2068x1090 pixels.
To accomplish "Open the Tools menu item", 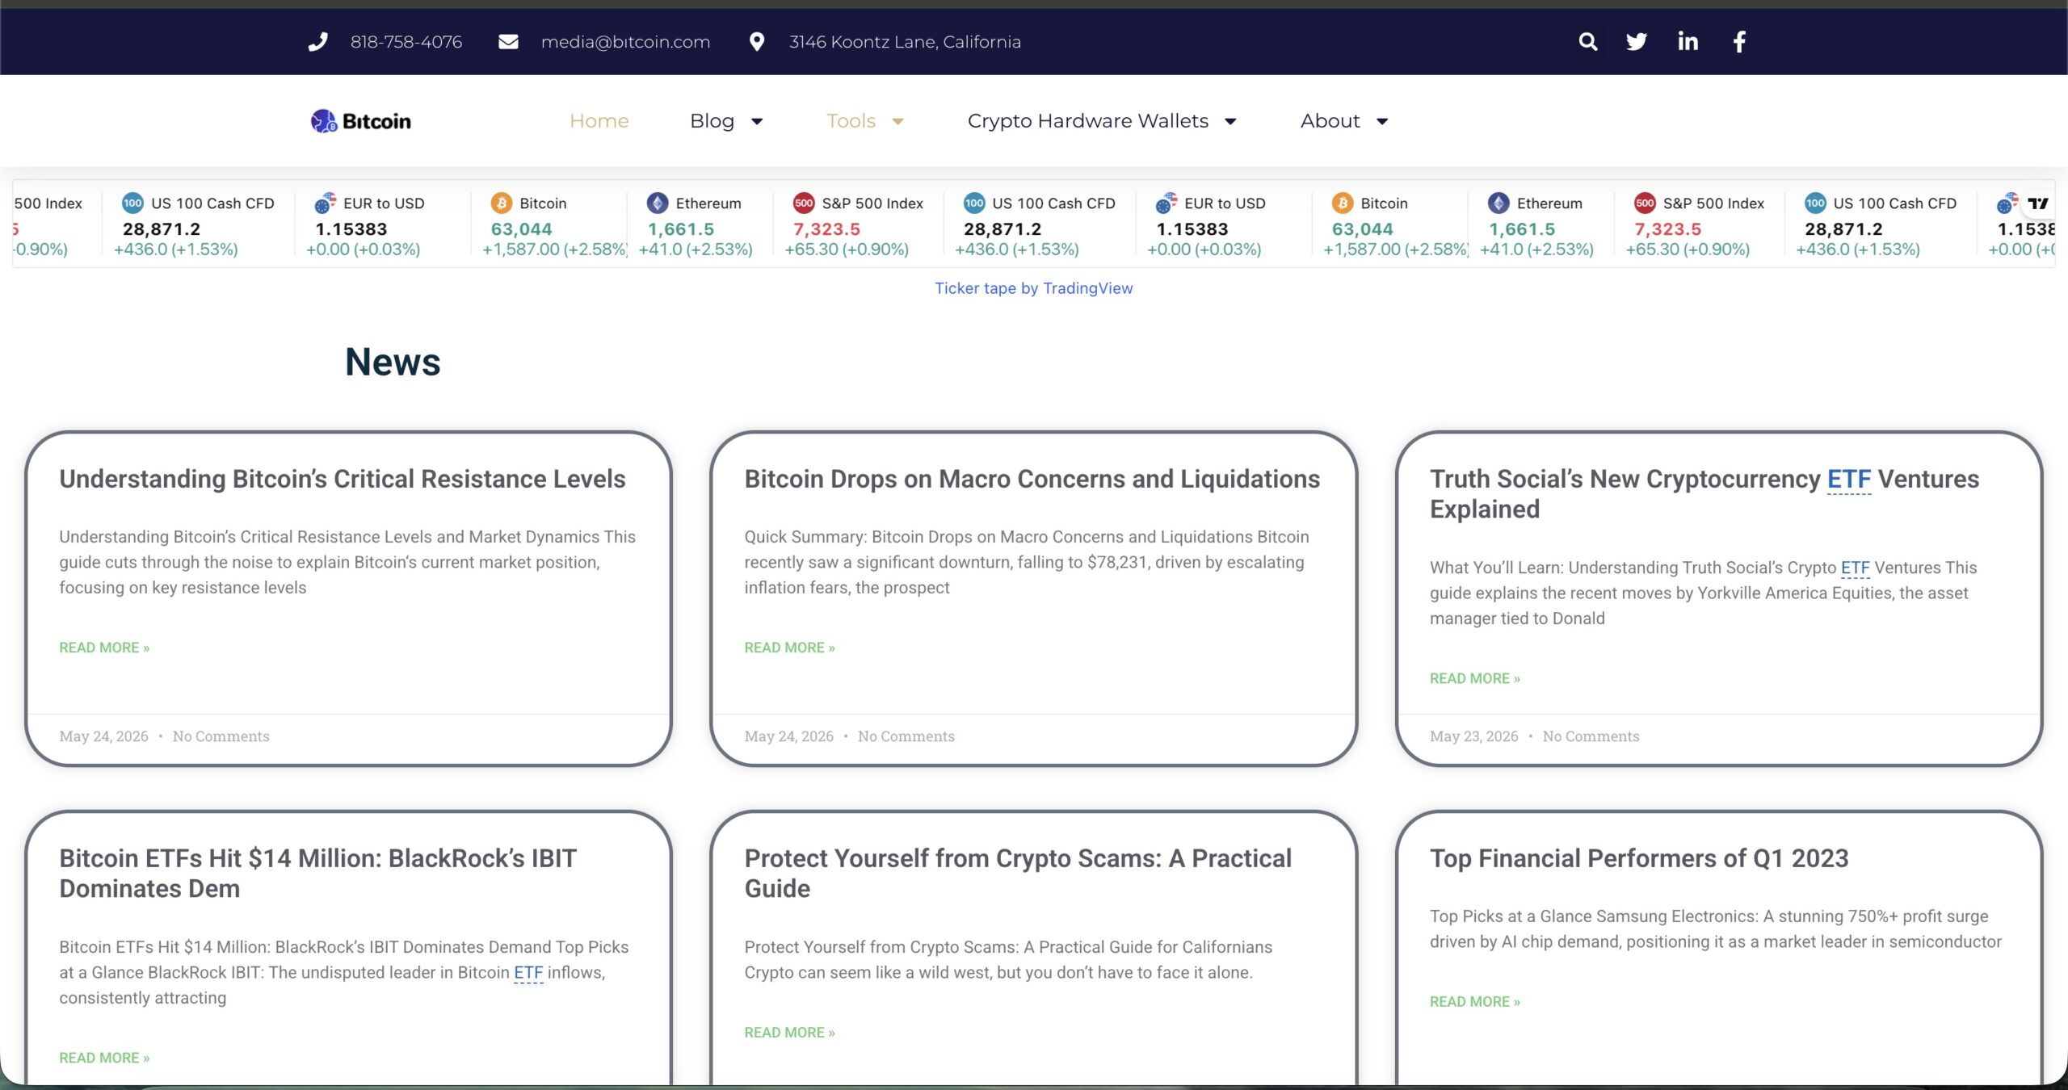I will (851, 121).
